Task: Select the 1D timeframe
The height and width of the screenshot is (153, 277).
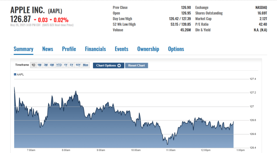Action: 33,65
